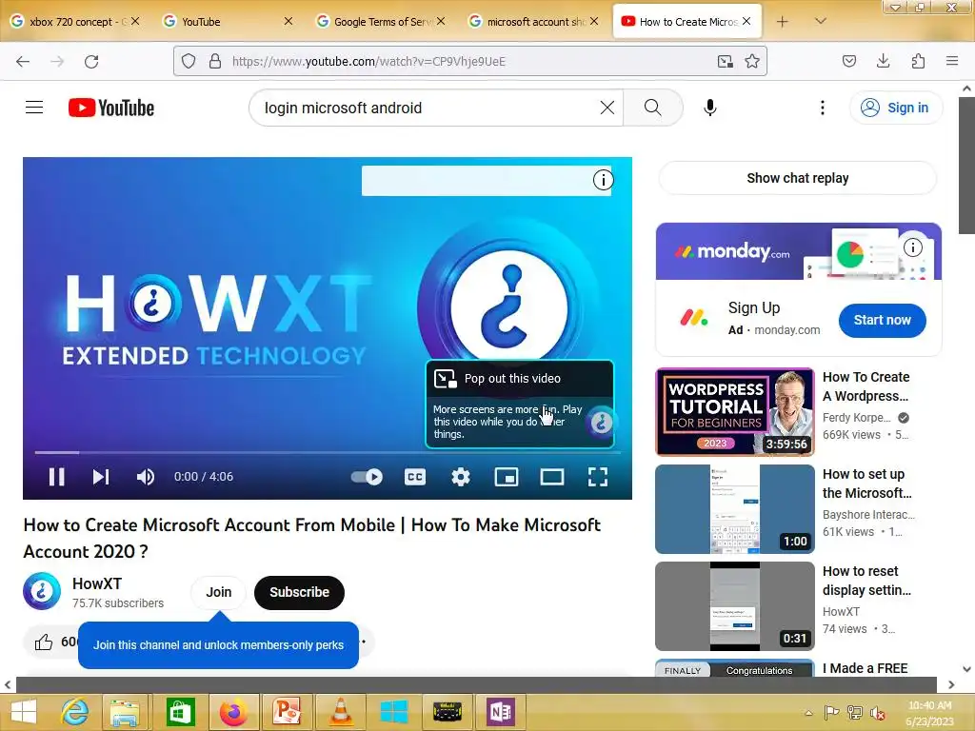975x731 pixels.
Task: Open picture-in-picture from address bar
Action: pos(725,61)
